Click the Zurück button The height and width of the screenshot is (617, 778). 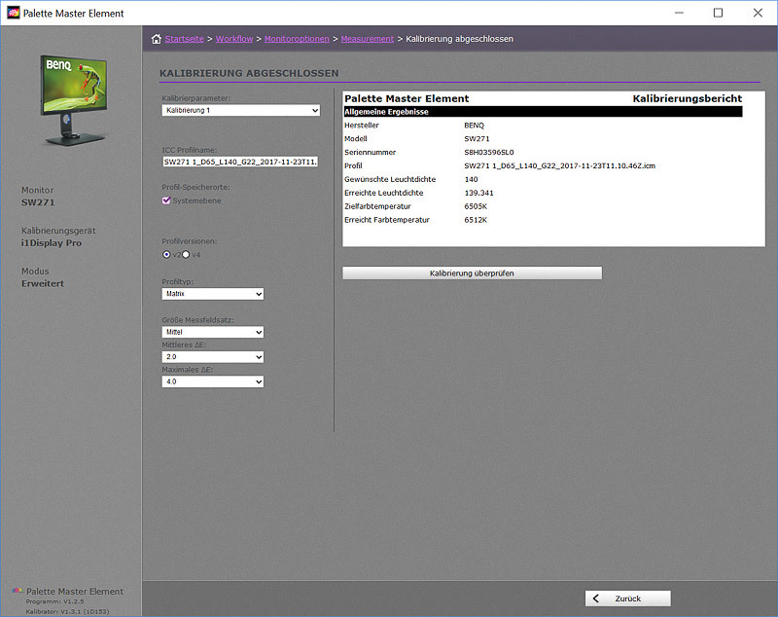click(627, 599)
